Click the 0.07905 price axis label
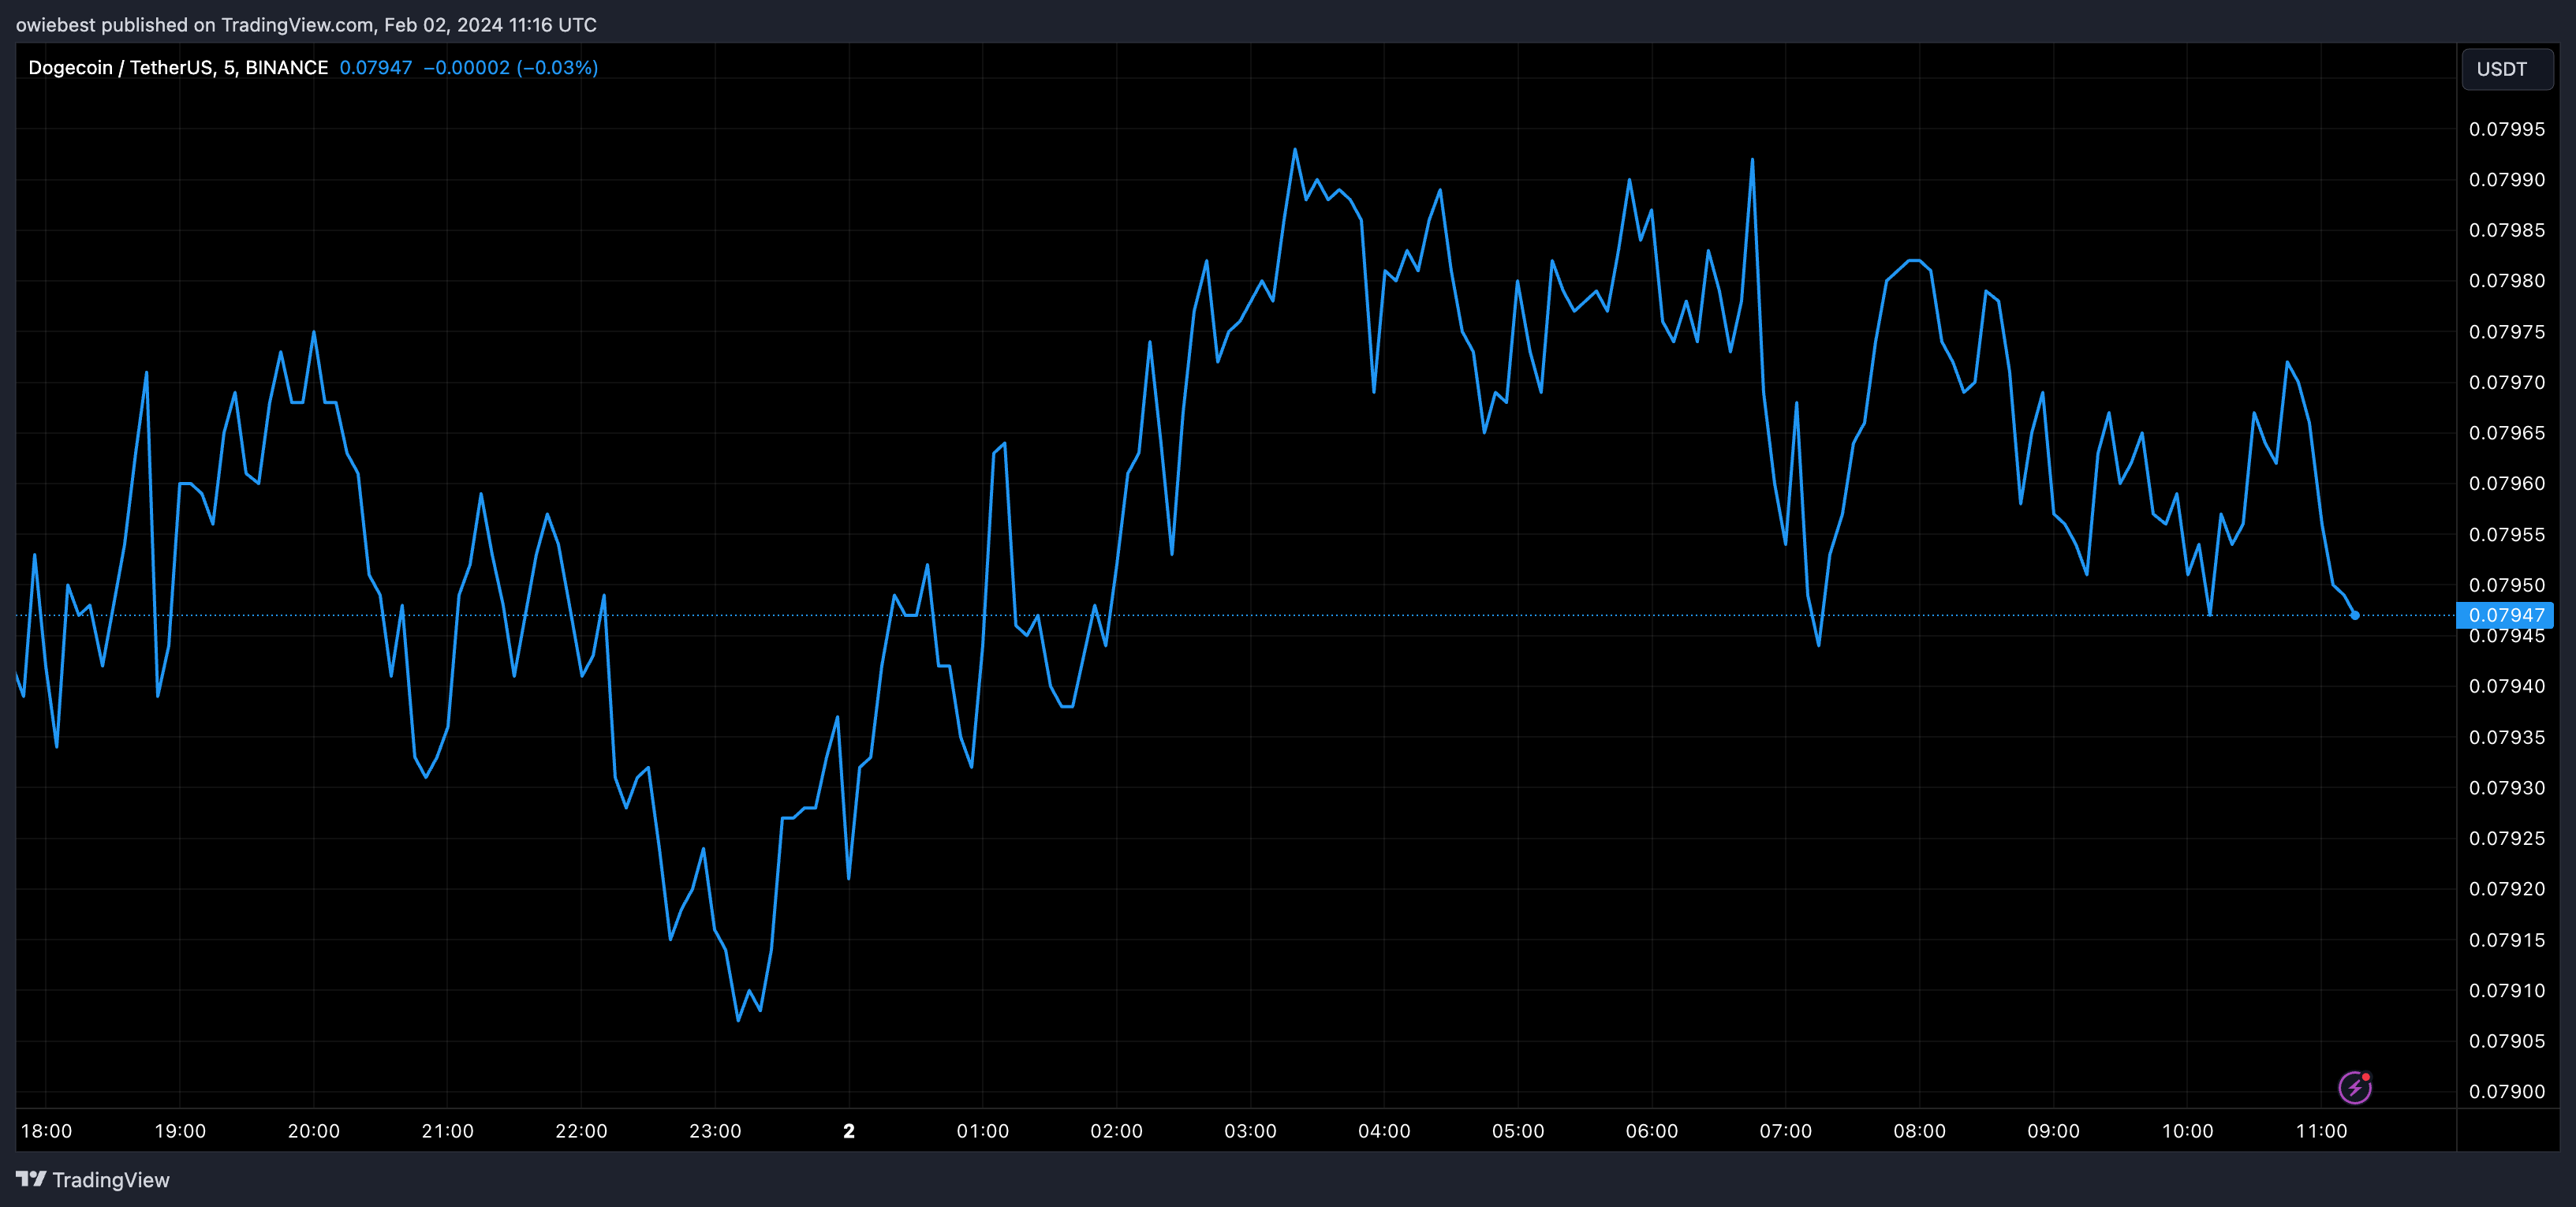The height and width of the screenshot is (1207, 2576). pyautogui.click(x=2507, y=1041)
